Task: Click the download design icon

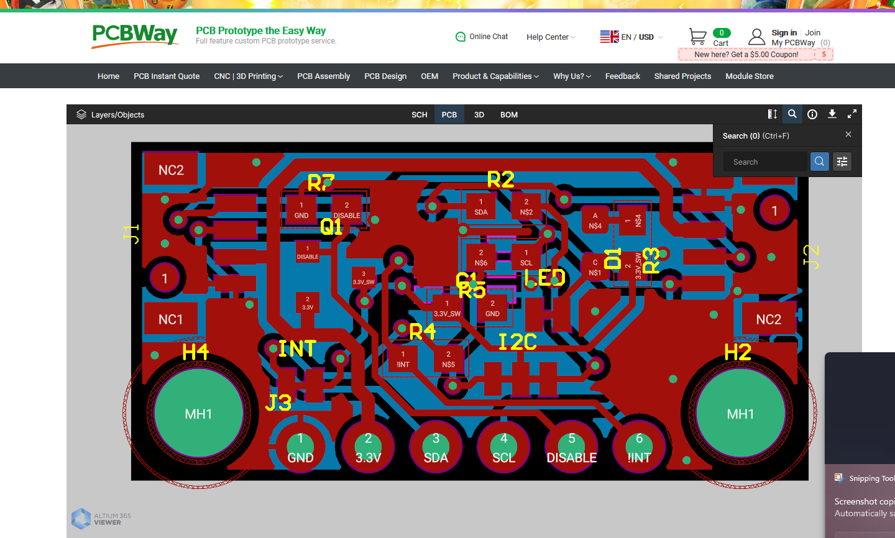Action: (832, 114)
